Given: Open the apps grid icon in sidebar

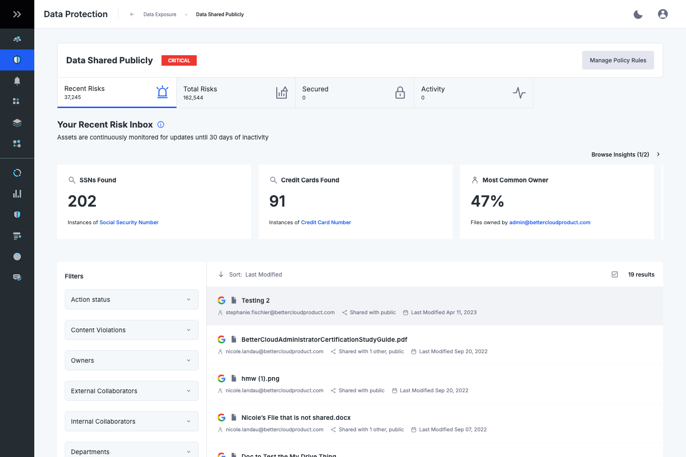Looking at the screenshot, I should [16, 101].
